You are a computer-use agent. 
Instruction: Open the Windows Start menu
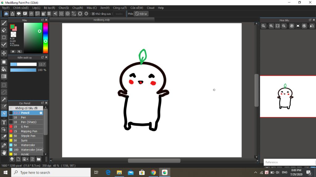pos(6,172)
